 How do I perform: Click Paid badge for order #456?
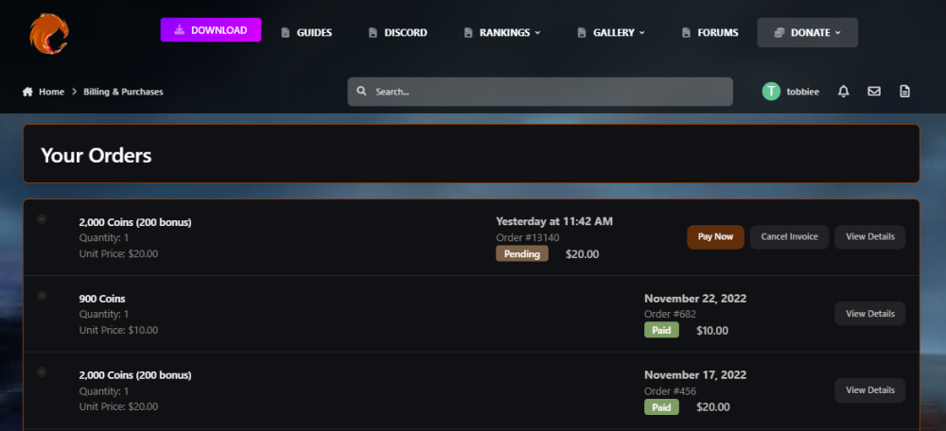coord(661,406)
